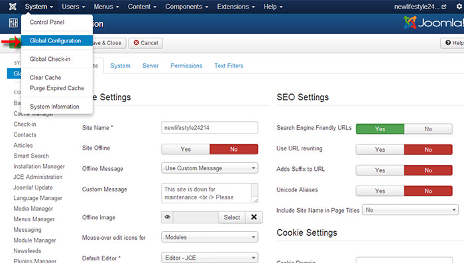Set Site Offline to Yes
The height and width of the screenshot is (263, 464).
(186, 149)
